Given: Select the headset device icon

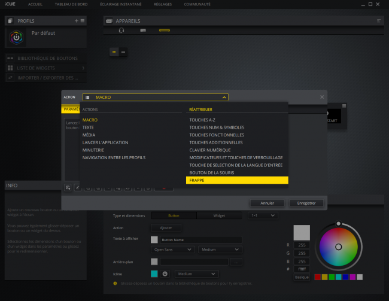Looking at the screenshot, I should point(121,30).
